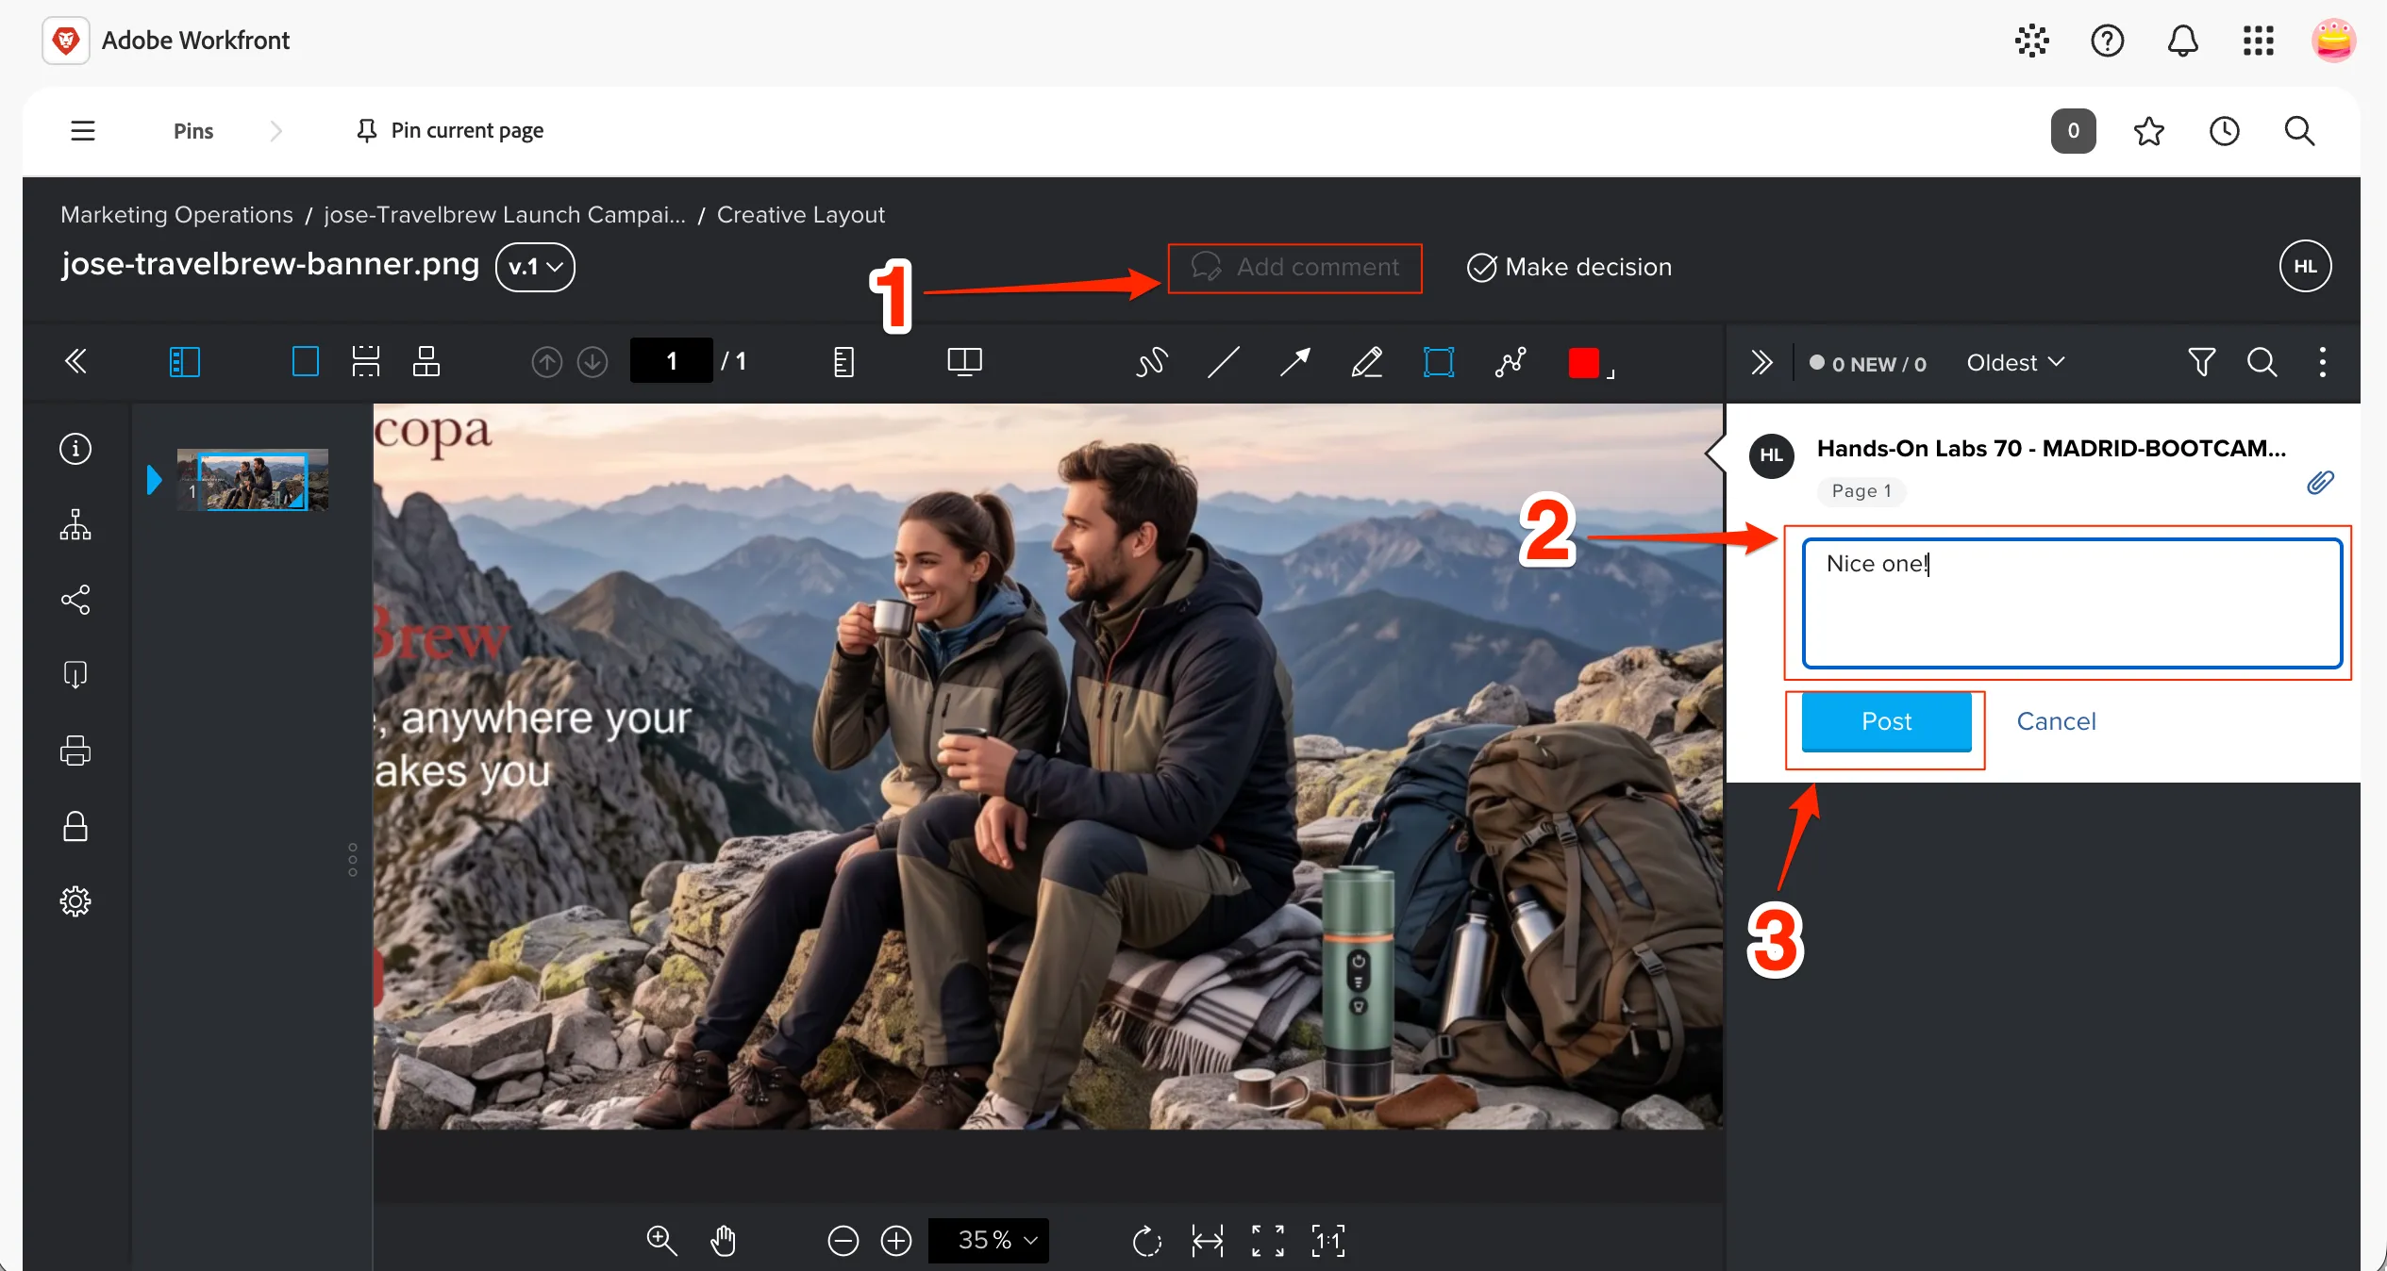Click Marketing Operations breadcrumb
2387x1271 pixels.
tap(177, 215)
